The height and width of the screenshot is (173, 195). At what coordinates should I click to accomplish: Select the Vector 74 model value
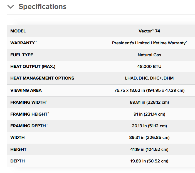tap(149, 31)
